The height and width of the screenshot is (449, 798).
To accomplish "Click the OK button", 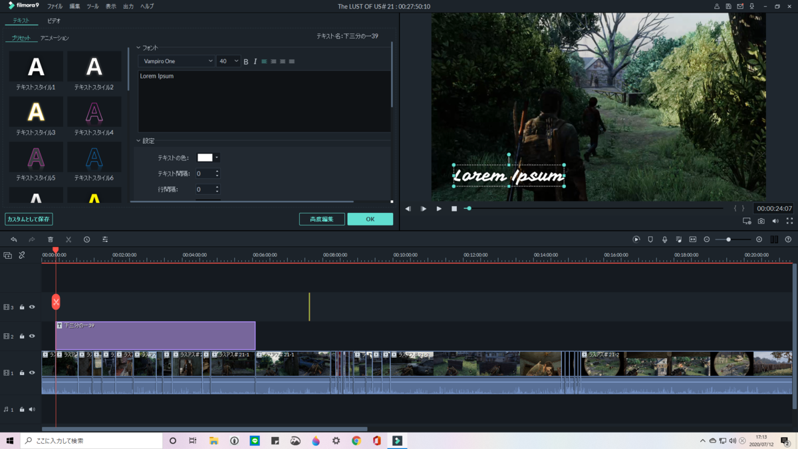I will 370,219.
